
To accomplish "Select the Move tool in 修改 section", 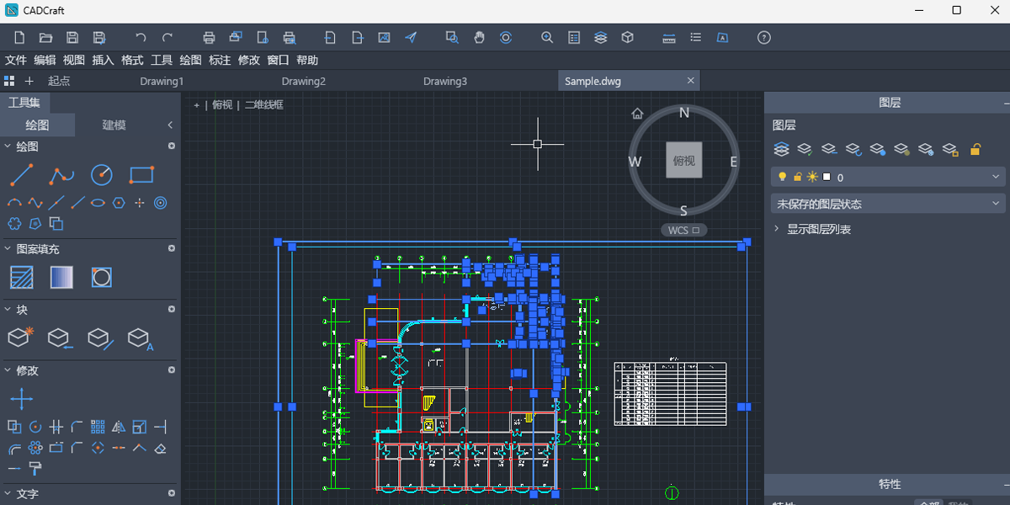I will pyautogui.click(x=21, y=399).
